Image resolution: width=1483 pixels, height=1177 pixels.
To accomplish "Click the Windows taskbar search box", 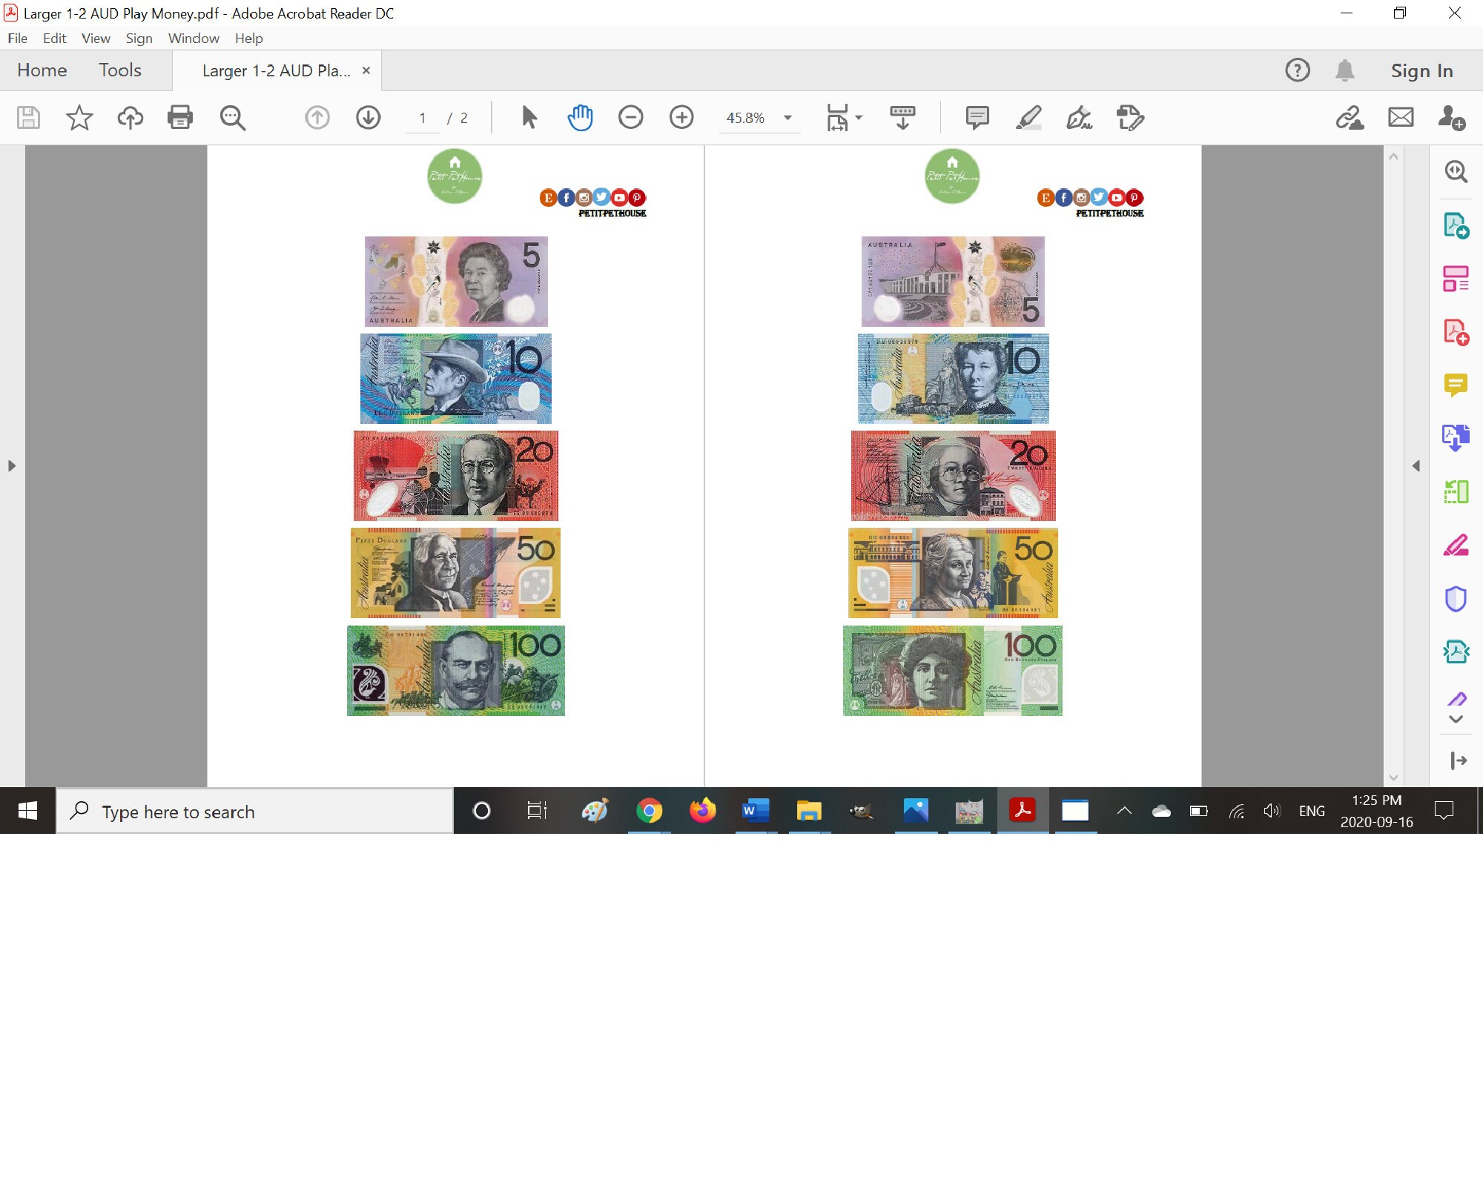I will pyautogui.click(x=254, y=812).
